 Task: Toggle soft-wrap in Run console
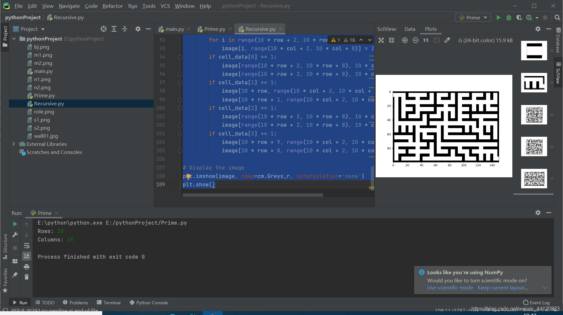[27, 246]
